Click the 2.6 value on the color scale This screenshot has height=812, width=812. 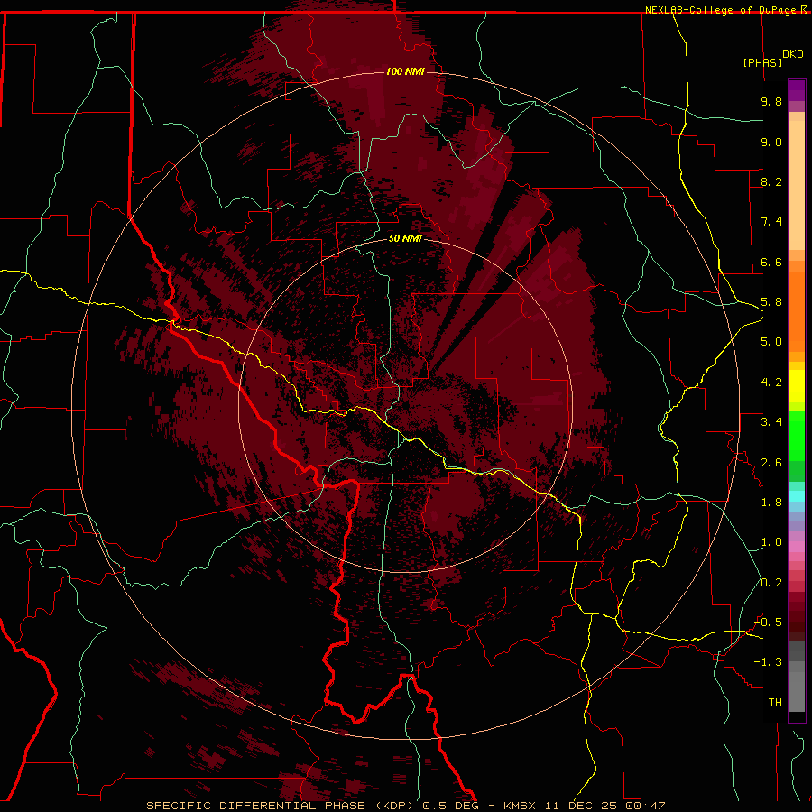click(771, 463)
